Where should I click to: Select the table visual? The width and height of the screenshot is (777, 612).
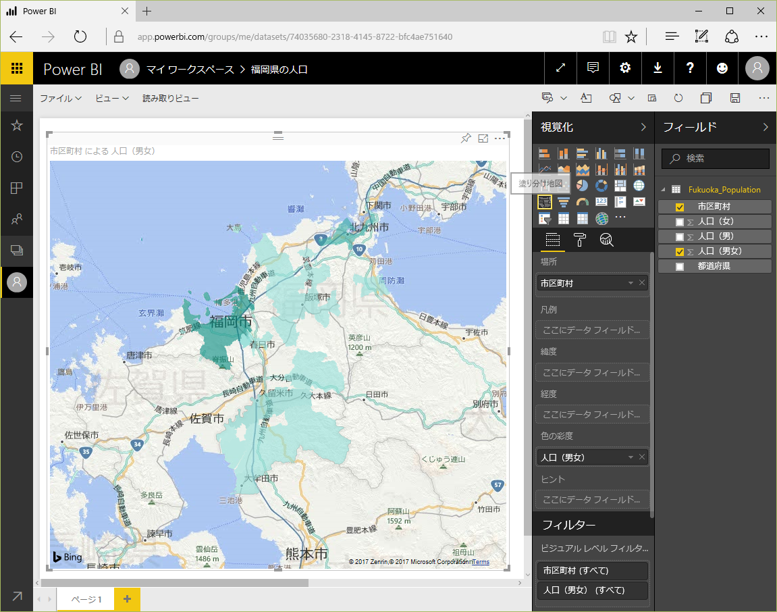point(564,218)
